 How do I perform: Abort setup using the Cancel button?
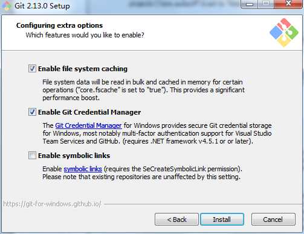[273, 220]
